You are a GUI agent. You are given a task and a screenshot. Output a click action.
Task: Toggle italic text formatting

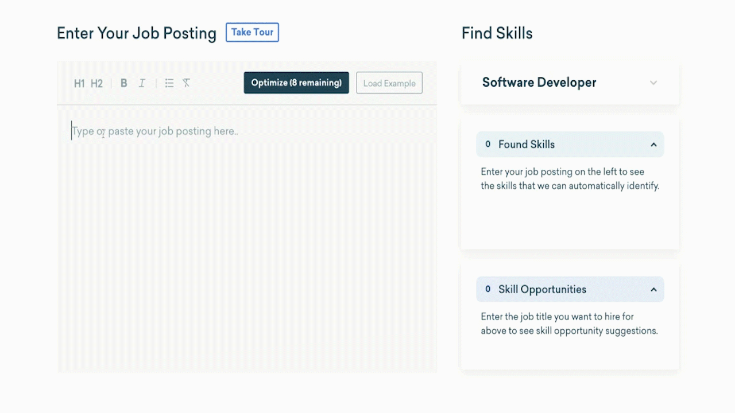pyautogui.click(x=142, y=83)
